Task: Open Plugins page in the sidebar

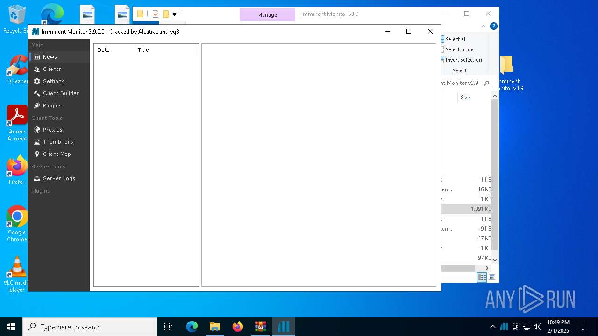Action: 59,105
